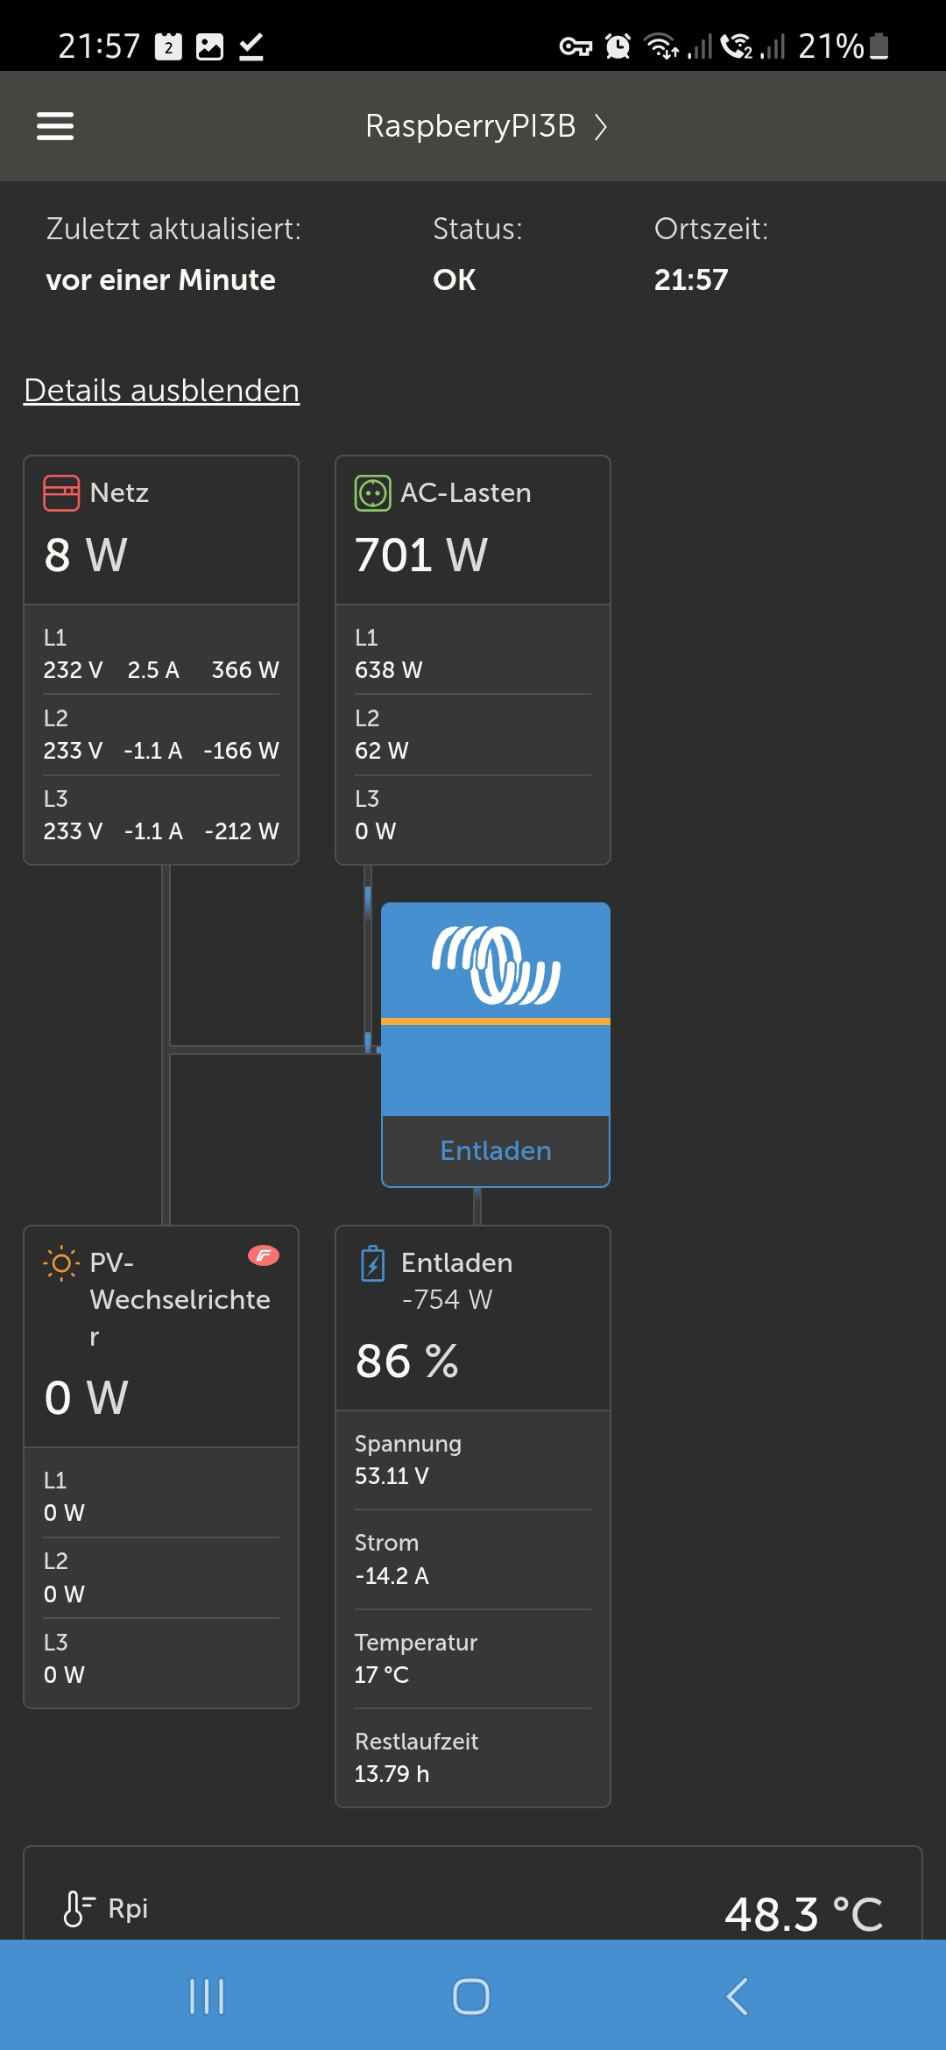Tap the Fronius badge on PV card
This screenshot has height=2050, width=946.
point(263,1255)
